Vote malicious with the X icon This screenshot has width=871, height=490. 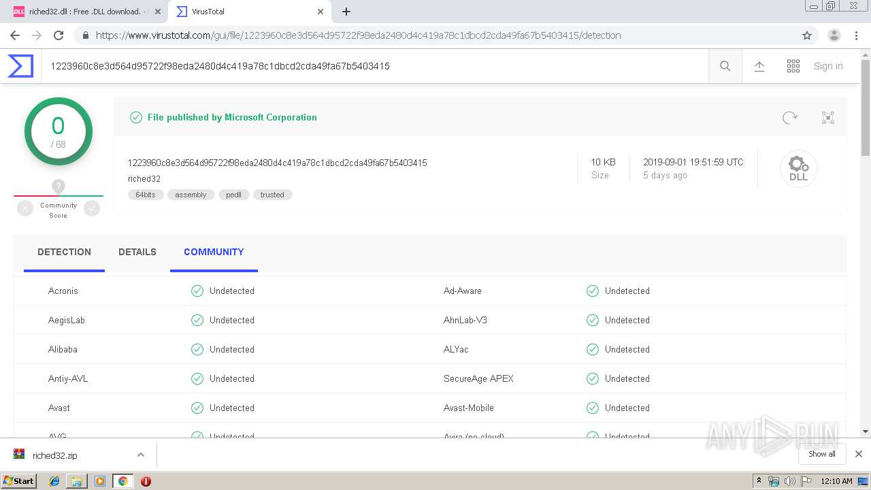(25, 209)
